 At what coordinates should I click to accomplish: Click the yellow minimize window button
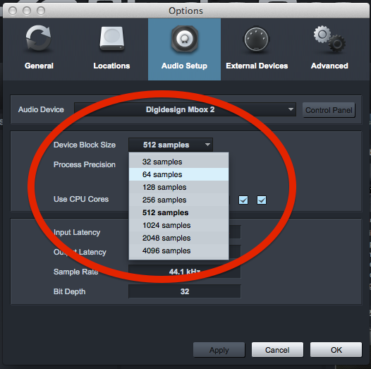(27, 11)
